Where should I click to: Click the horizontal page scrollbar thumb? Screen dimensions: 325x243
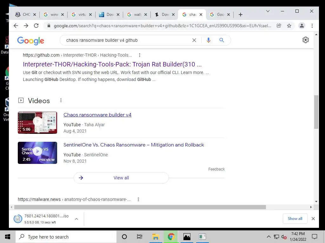[140, 207]
